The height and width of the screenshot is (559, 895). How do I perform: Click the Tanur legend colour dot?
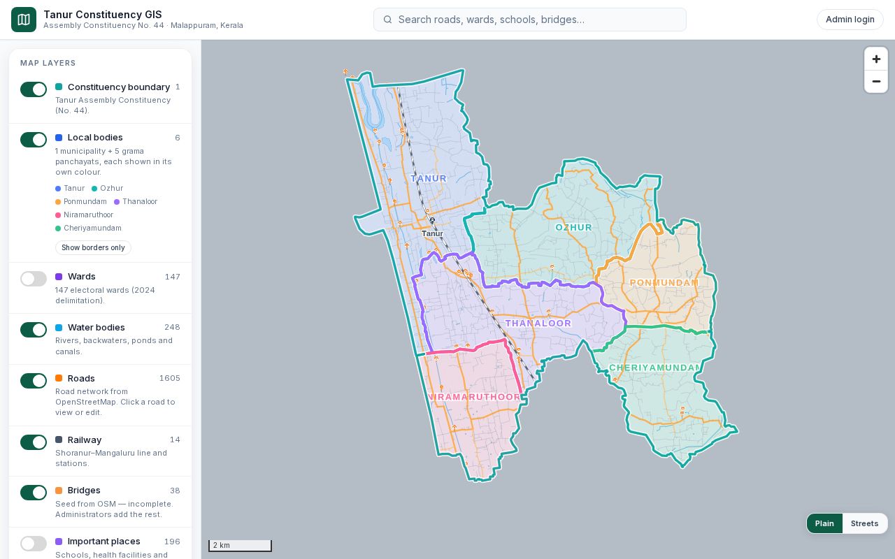[x=58, y=189]
